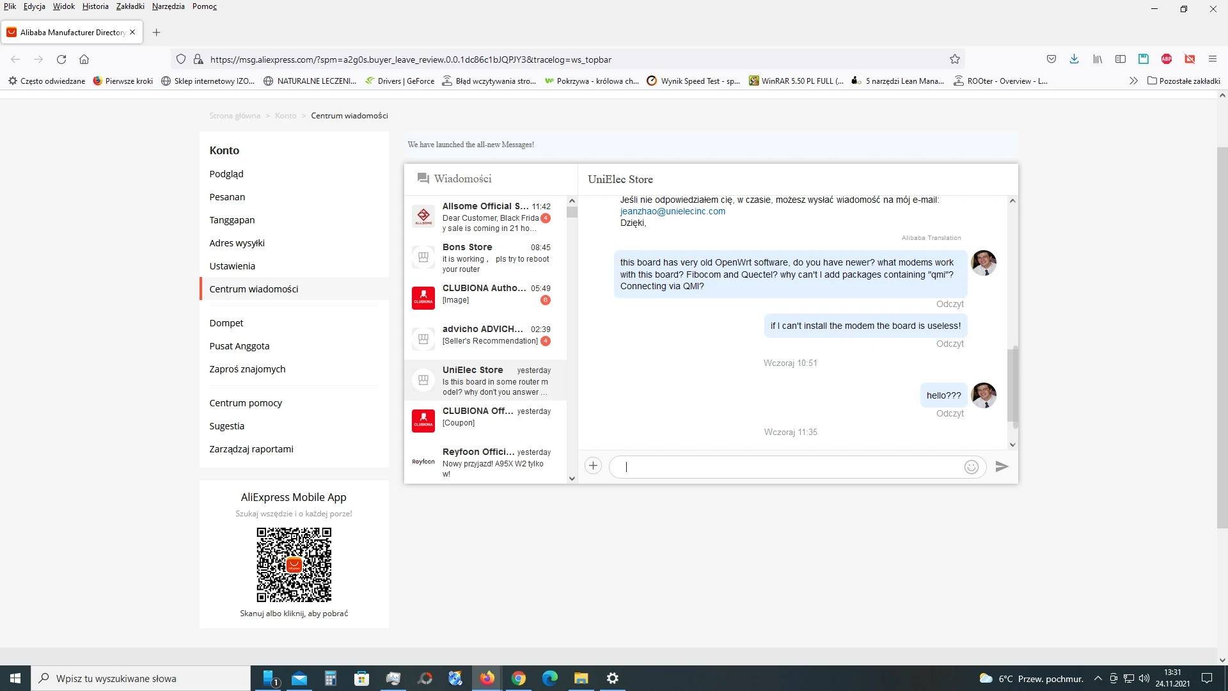Image resolution: width=1228 pixels, height=691 pixels.
Task: Click the AdBlock Plus extension icon
Action: click(1166, 59)
